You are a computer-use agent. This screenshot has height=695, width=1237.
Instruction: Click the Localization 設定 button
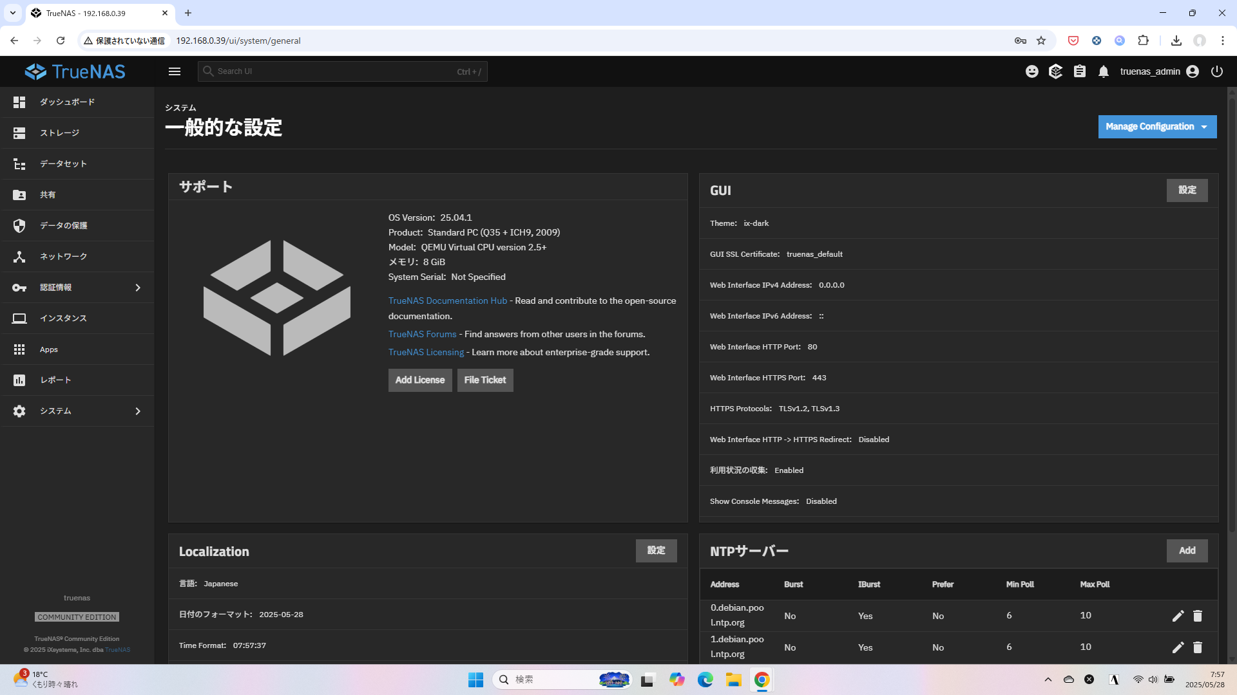point(656,551)
